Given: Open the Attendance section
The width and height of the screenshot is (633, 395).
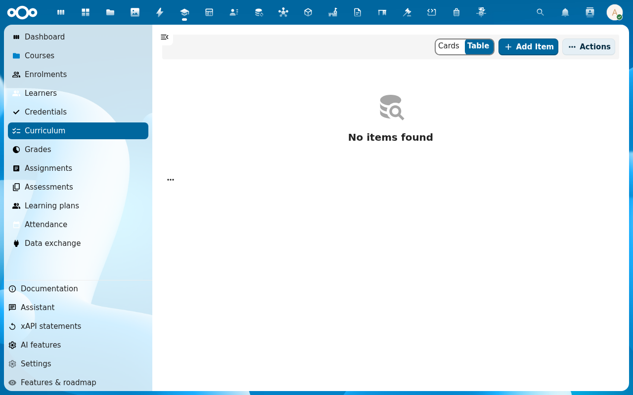Looking at the screenshot, I should click(x=78, y=225).
